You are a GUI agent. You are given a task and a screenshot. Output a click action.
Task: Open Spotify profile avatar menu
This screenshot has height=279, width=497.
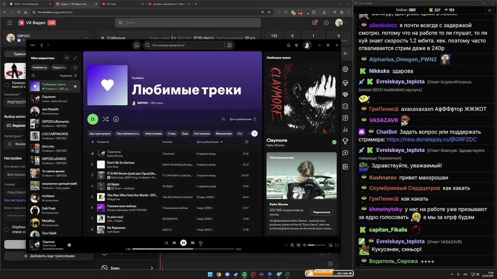(307, 45)
